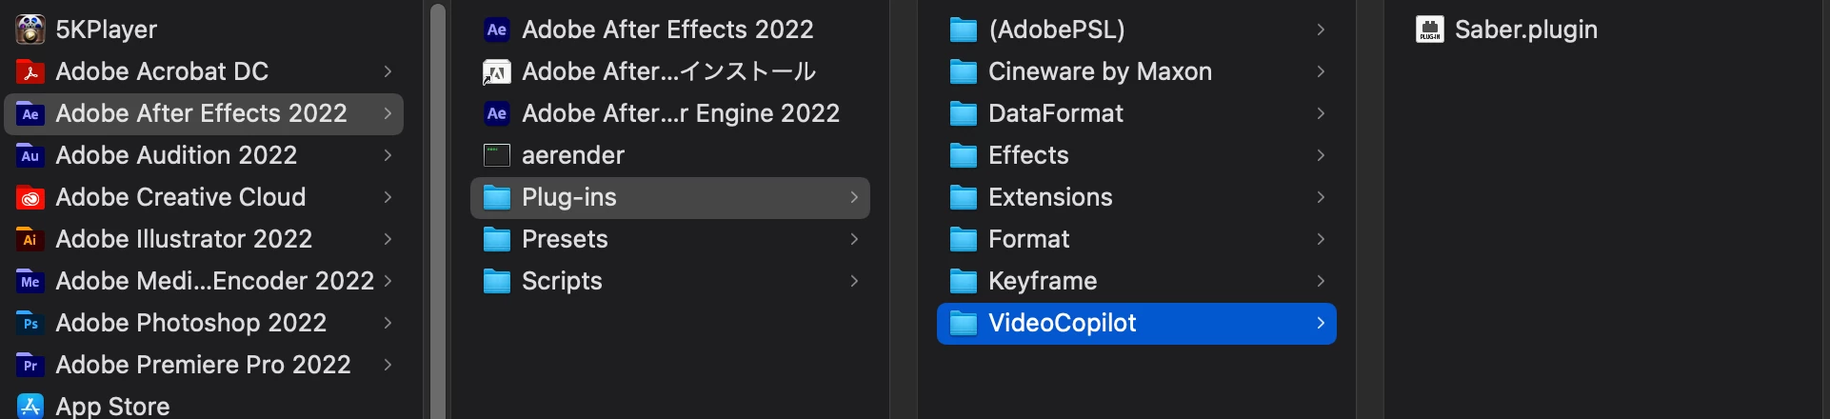Click the Adobe Premiere Pro 2022 icon

pos(30,365)
